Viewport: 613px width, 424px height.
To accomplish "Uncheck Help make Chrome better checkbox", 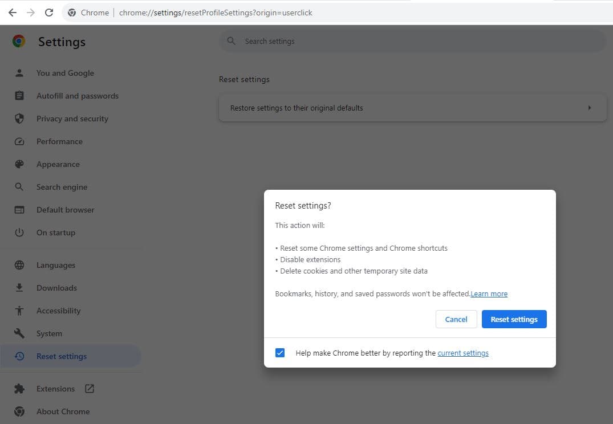I will coord(280,353).
